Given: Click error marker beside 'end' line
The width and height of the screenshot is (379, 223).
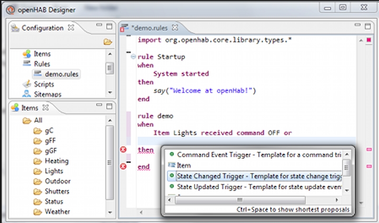Looking at the screenshot, I should click(123, 166).
